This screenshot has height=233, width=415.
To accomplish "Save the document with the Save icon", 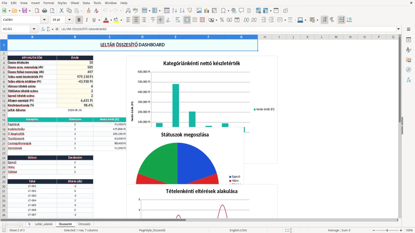I will [25, 11].
